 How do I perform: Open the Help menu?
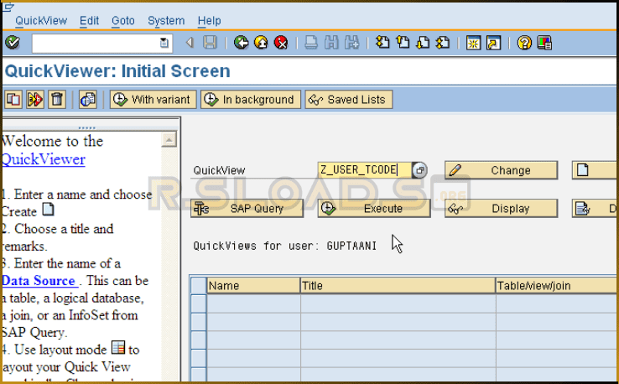coord(209,20)
